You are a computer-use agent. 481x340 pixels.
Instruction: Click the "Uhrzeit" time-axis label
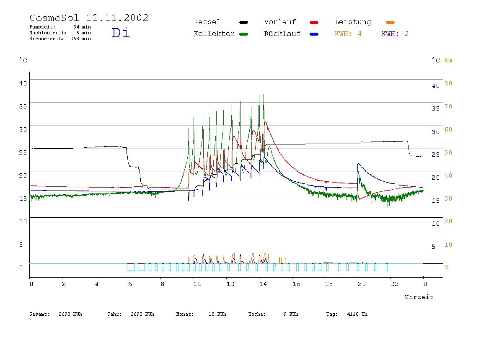tap(419, 297)
